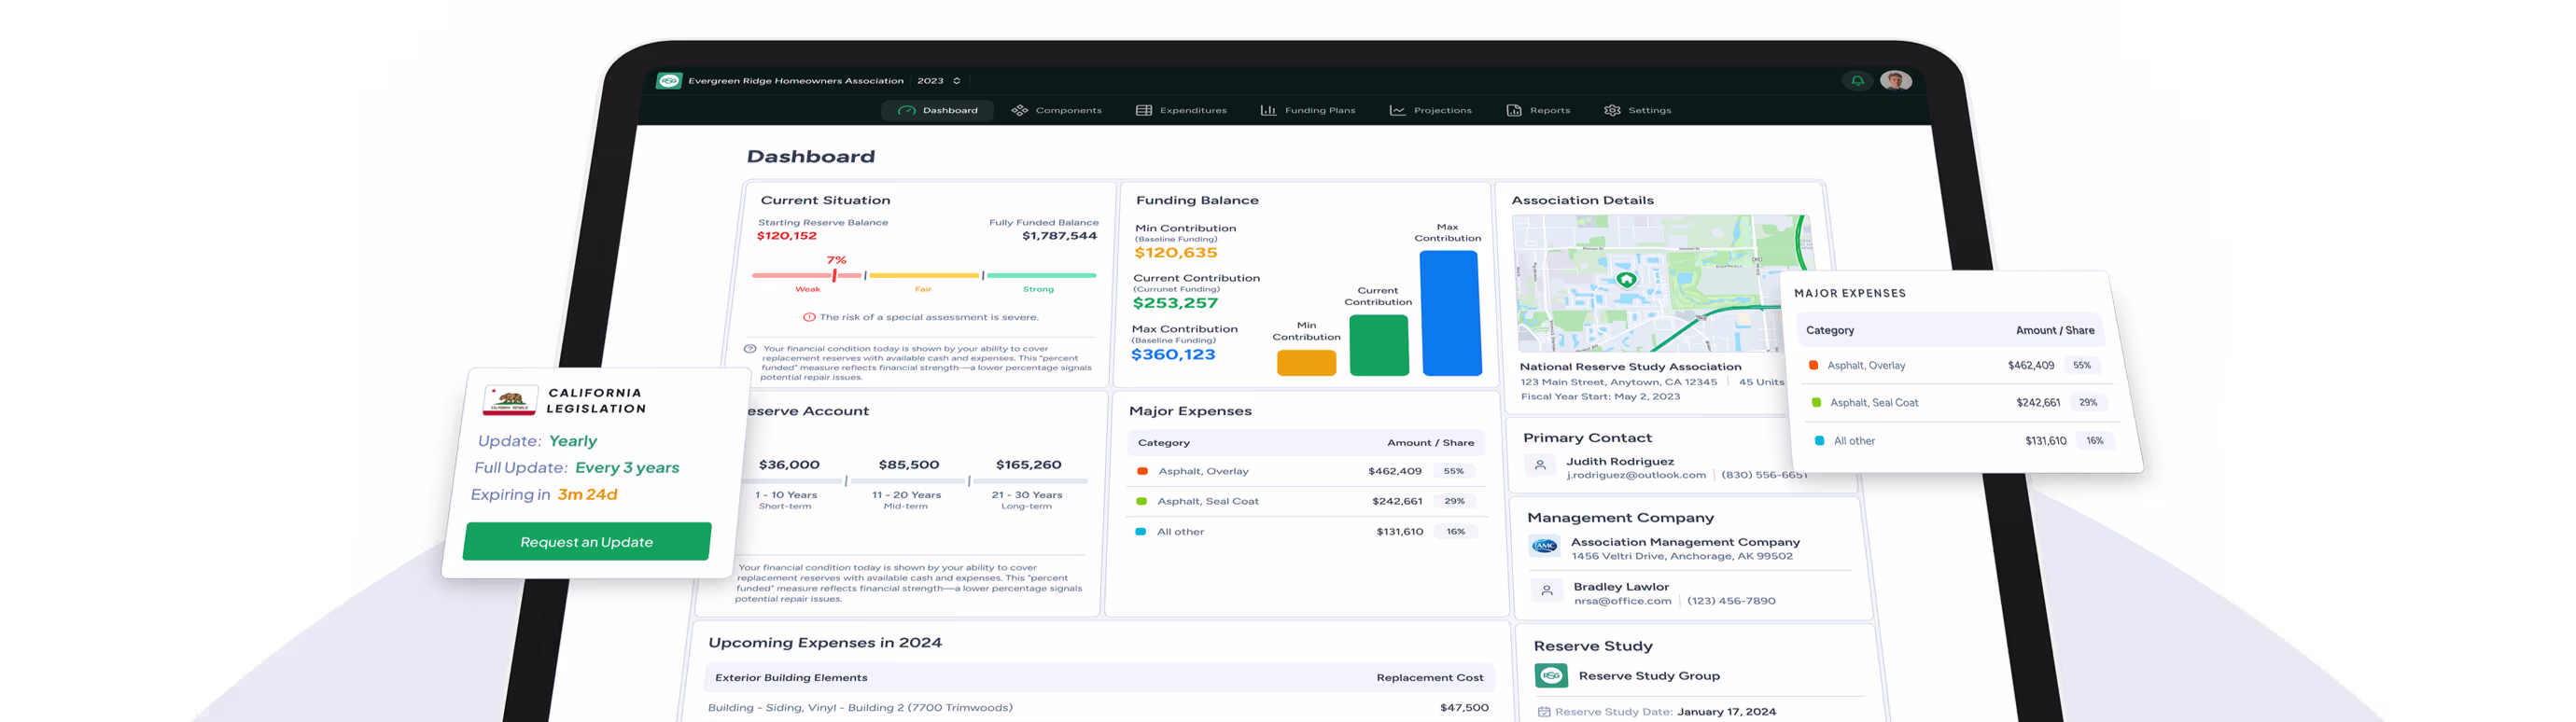Select Asphalt, Seal Coat row in Major Expenses card
Image resolution: width=2576 pixels, height=722 pixels.
(x=1304, y=501)
